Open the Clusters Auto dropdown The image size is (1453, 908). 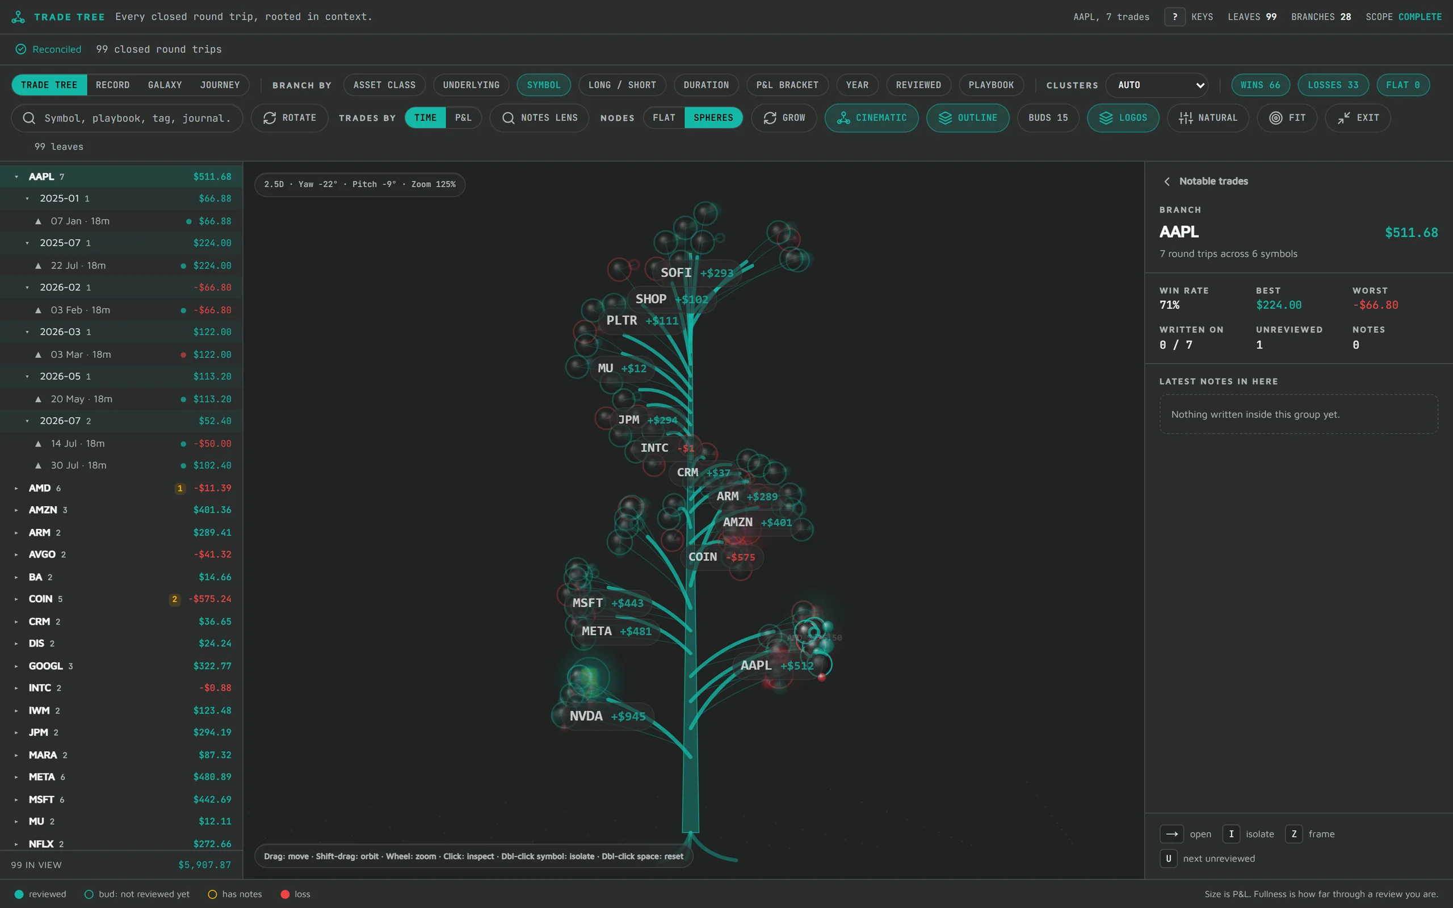point(1157,85)
